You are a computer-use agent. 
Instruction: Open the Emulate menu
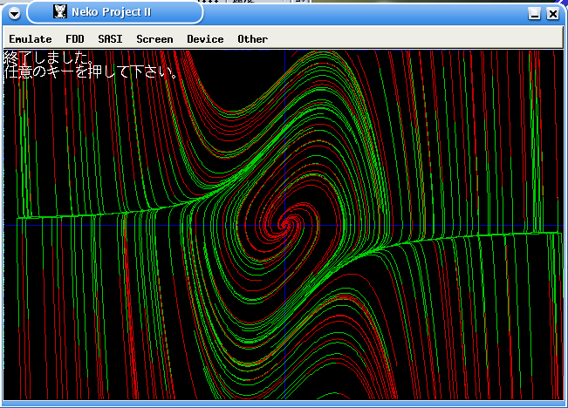click(x=31, y=39)
